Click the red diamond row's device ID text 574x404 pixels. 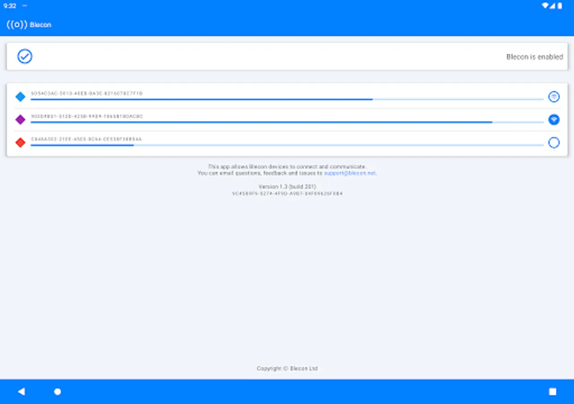86,139
